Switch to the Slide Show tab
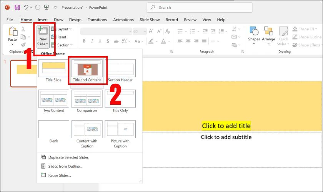323x192 pixels. click(x=150, y=20)
